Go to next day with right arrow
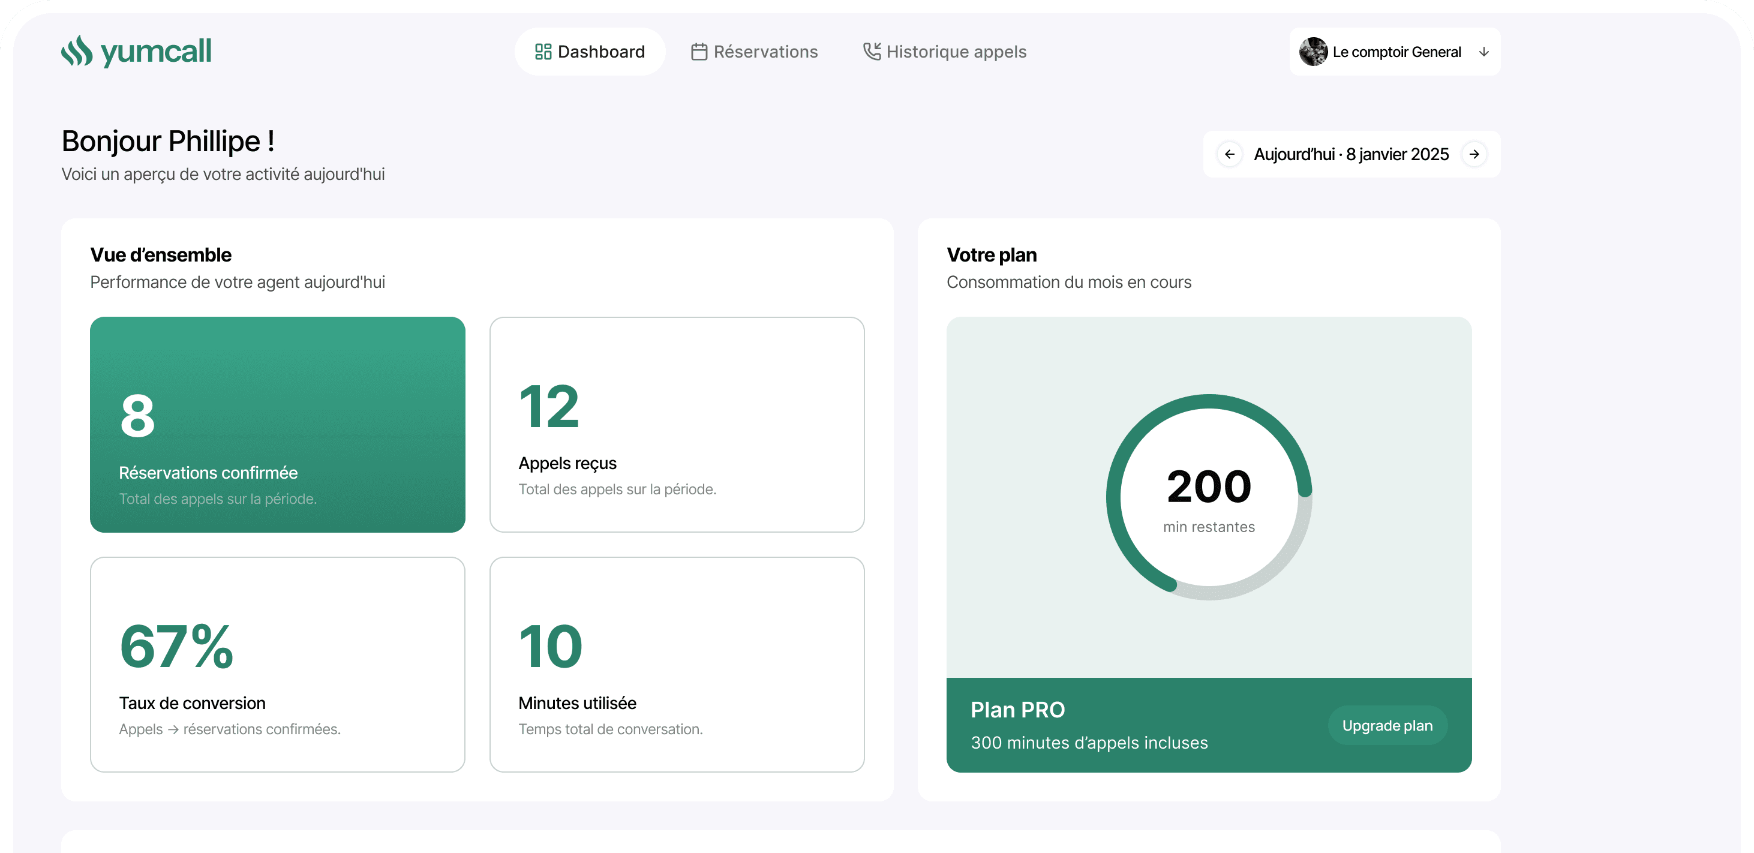This screenshot has height=853, width=1754. point(1474,155)
